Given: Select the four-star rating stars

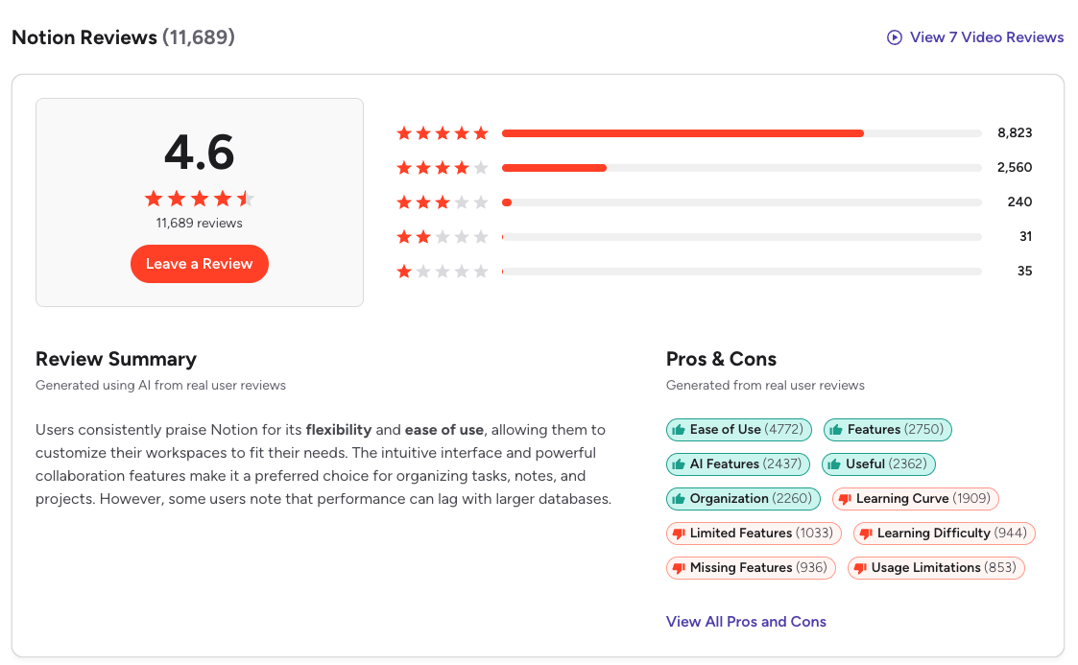Looking at the screenshot, I should tap(443, 168).
